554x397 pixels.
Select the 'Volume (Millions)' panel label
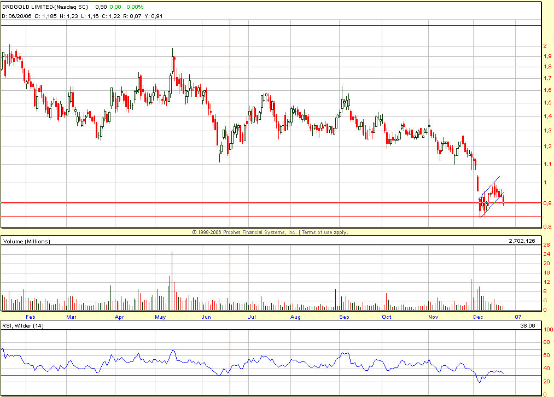point(26,241)
